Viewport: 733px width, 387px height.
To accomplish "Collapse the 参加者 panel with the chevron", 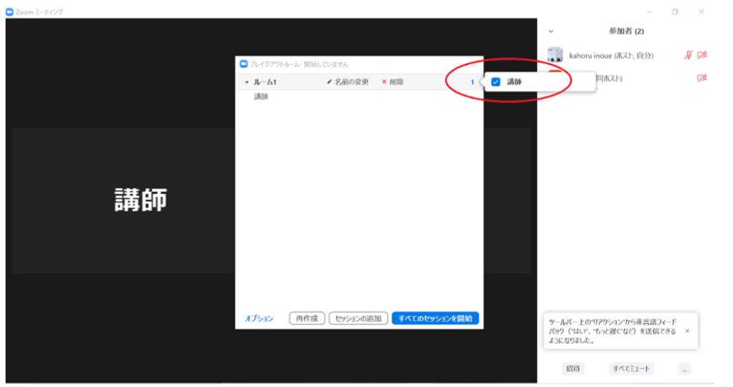I will pyautogui.click(x=550, y=32).
